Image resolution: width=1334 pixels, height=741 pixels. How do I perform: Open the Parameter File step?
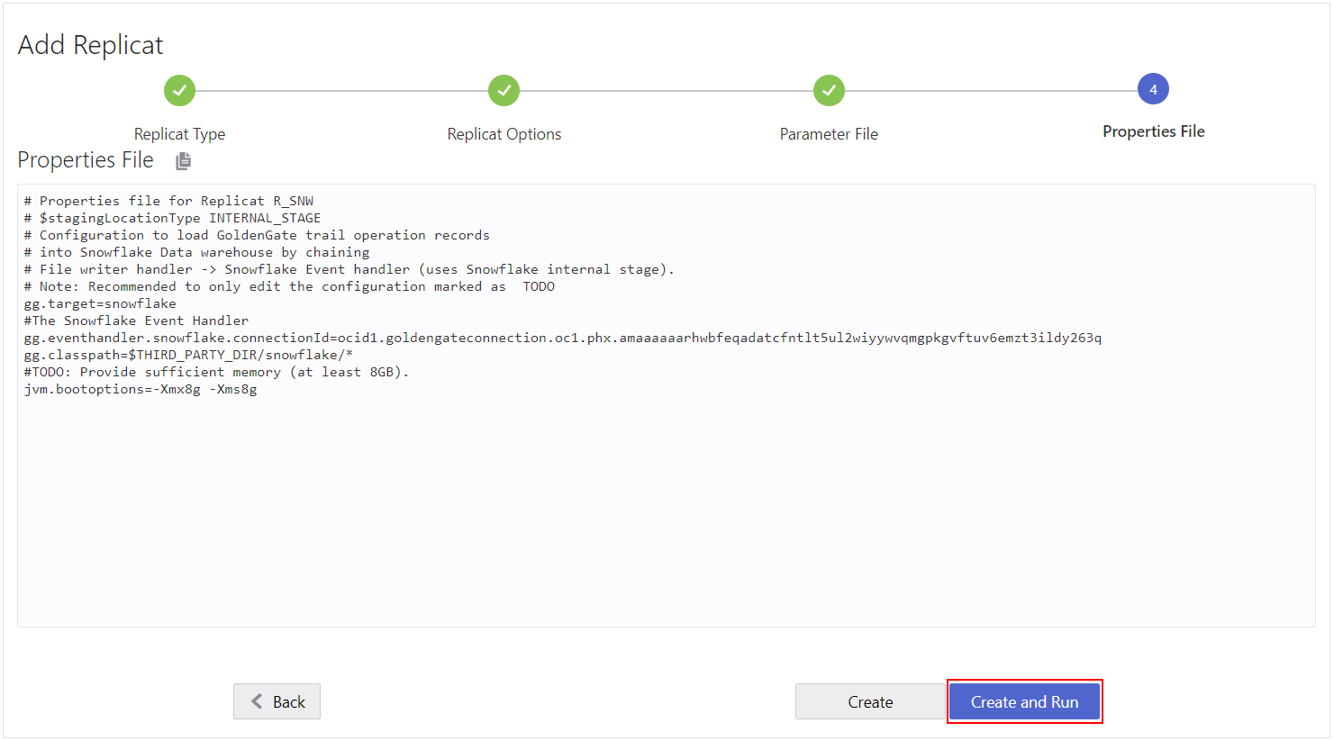click(828, 133)
